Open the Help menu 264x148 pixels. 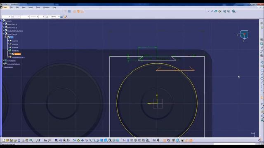pos(54,7)
